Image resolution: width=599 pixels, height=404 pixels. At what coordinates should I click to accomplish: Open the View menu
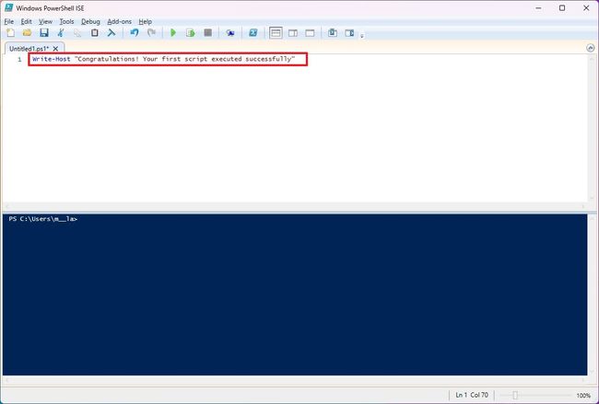click(45, 22)
